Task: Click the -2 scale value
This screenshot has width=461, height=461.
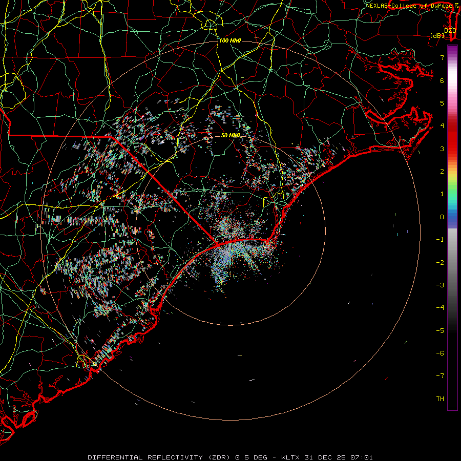Action: point(440,263)
